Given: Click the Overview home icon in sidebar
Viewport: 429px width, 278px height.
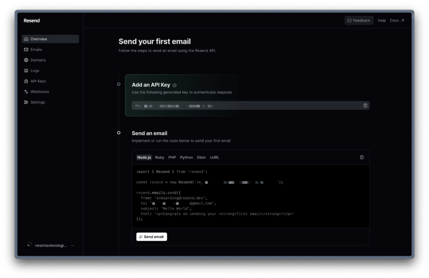Looking at the screenshot, I should tap(26, 39).
